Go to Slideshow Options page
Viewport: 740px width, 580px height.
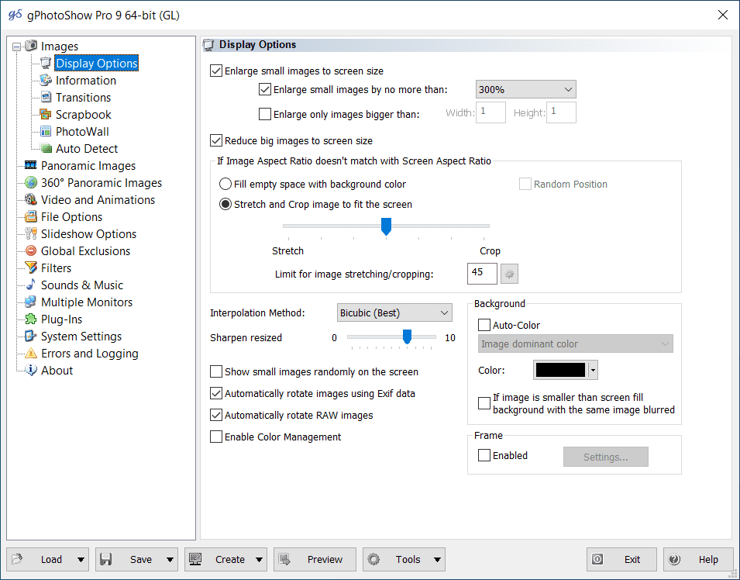(88, 234)
